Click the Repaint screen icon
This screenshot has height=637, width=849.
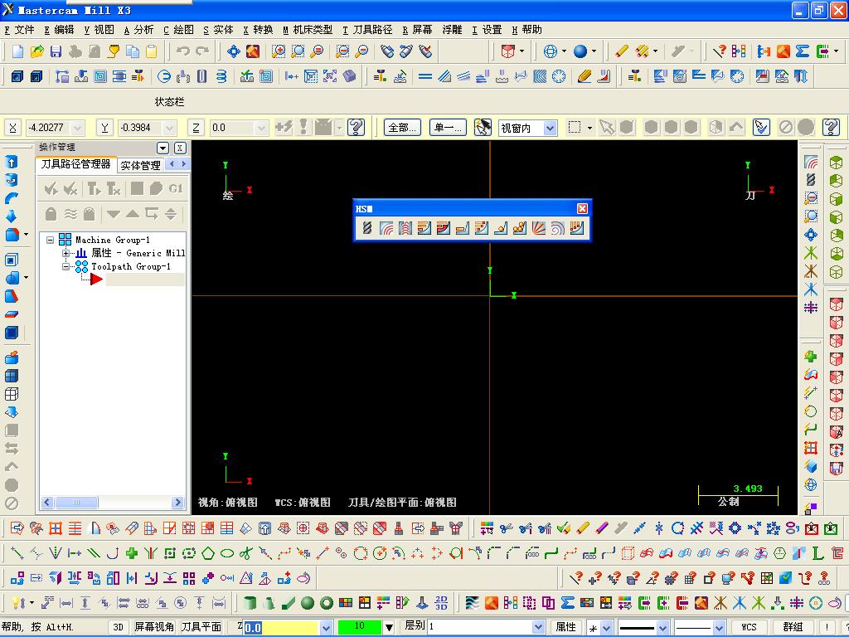point(253,51)
